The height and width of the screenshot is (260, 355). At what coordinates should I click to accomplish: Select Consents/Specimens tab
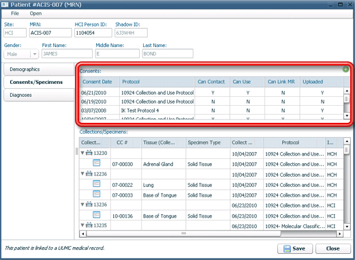39,82
